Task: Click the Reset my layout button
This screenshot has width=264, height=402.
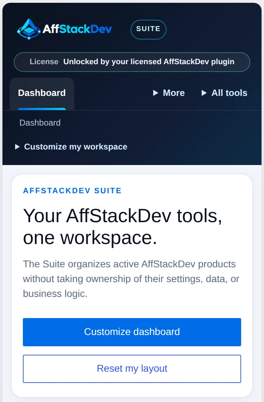Action: 132,368
